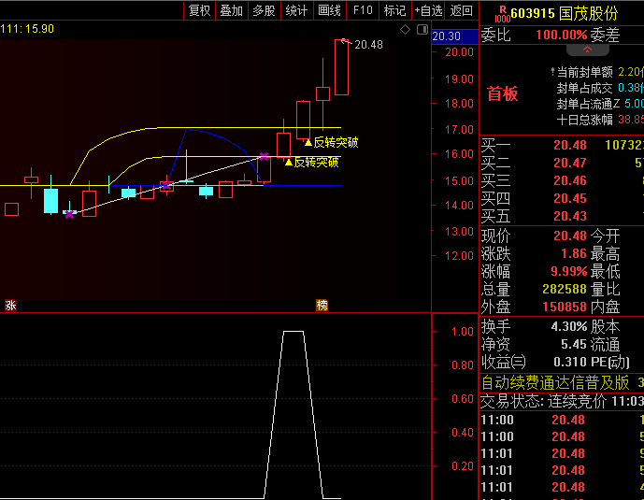Click the diamond icon above chart
Viewport: 644px width, 500px height.
point(405,30)
